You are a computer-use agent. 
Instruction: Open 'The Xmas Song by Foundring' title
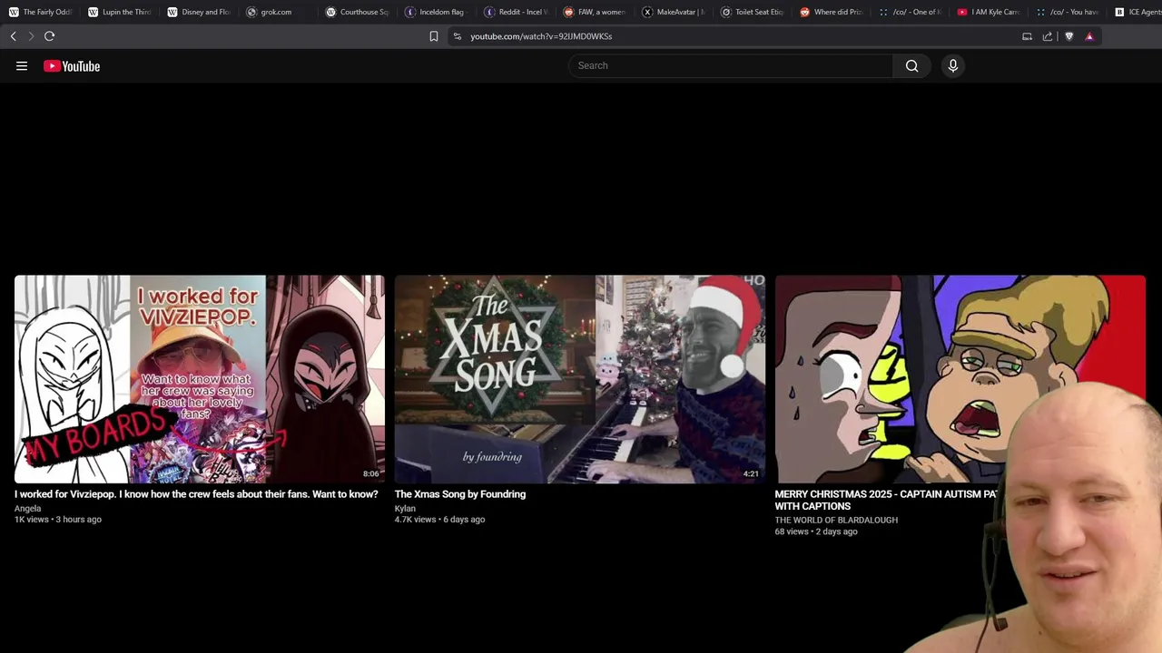460,494
